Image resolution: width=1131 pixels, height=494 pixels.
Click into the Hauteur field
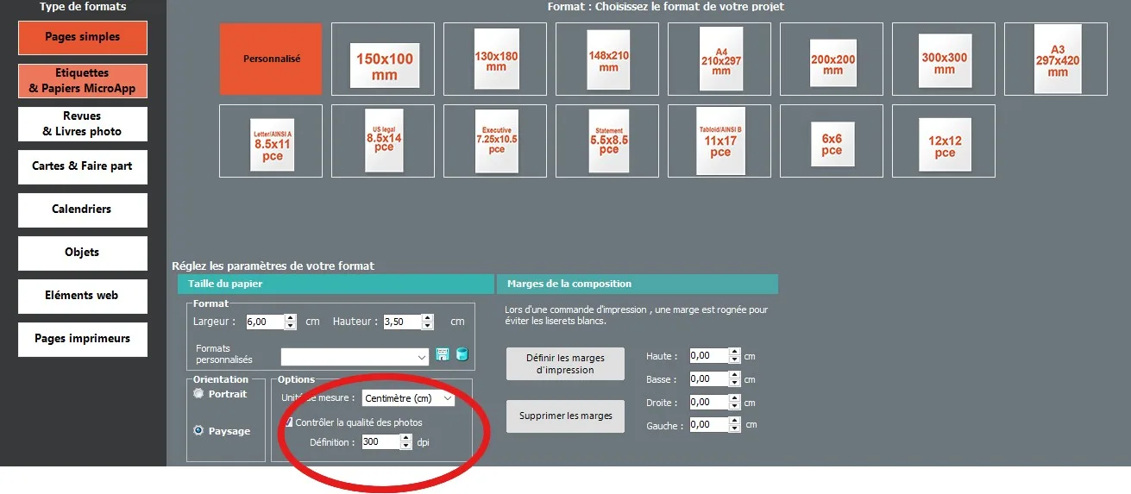pyautogui.click(x=402, y=322)
